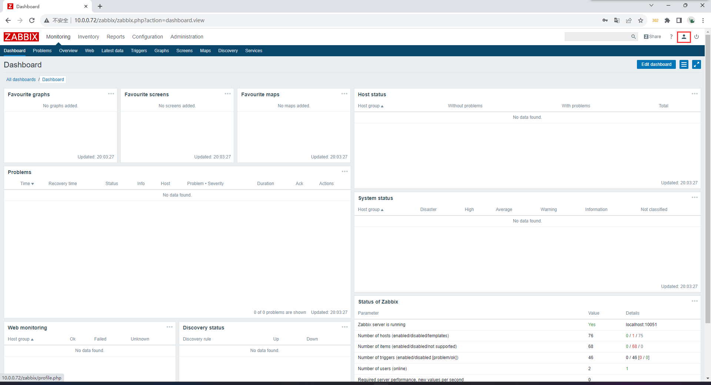Viewport: 711px width, 385px height.
Task: Open Favourite screens widget menu dots
Action: tap(228, 94)
